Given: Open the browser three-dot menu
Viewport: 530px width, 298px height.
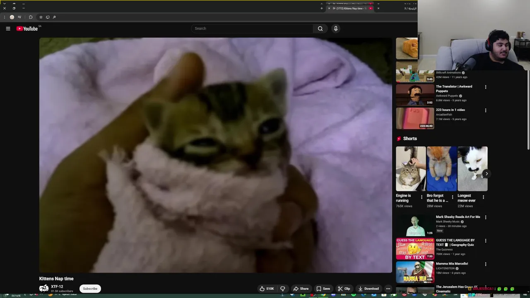Looking at the screenshot, I should [4, 17].
